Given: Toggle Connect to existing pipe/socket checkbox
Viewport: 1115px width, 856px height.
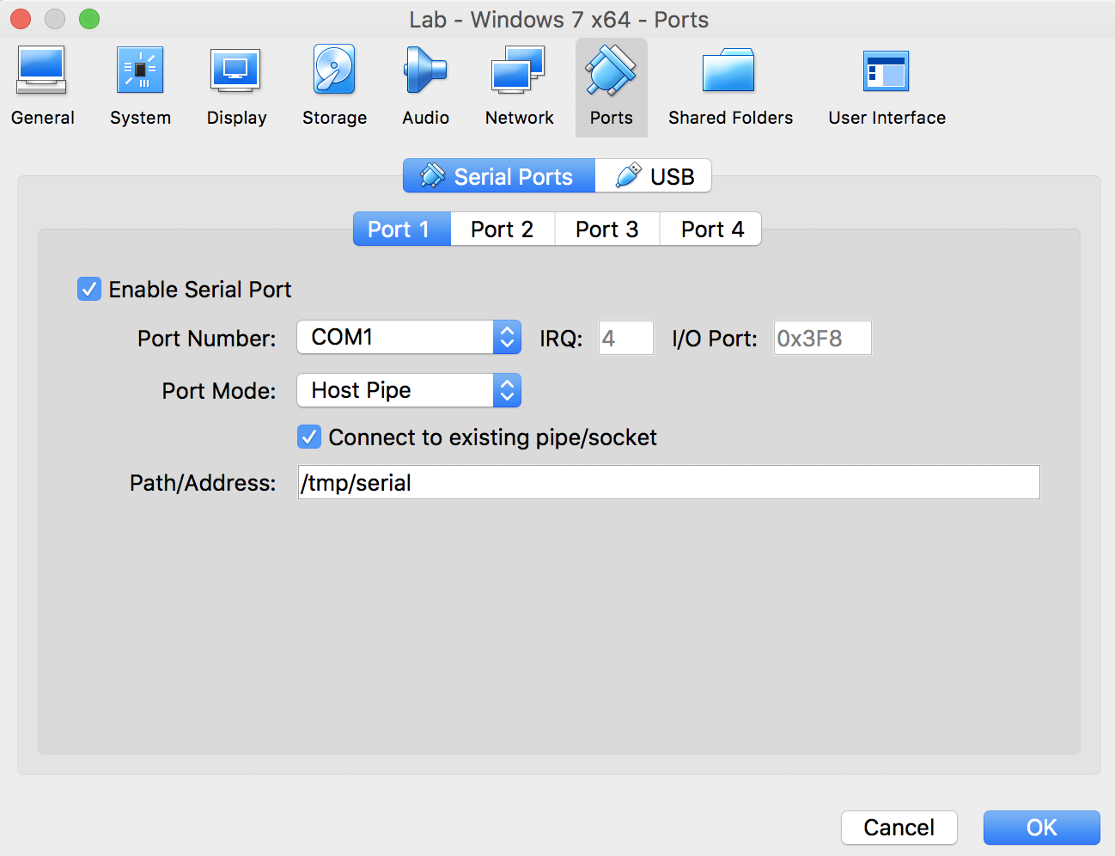Looking at the screenshot, I should [x=309, y=437].
